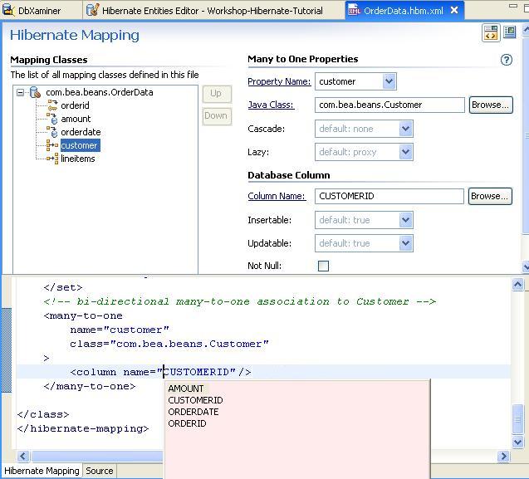
Task: Click the horizontal scroll right arrow
Action: coord(504,457)
